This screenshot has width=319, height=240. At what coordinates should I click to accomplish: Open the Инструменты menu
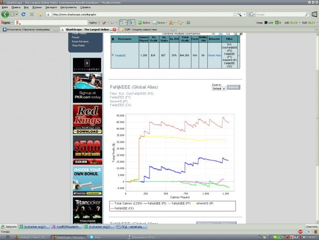pos(68,7)
